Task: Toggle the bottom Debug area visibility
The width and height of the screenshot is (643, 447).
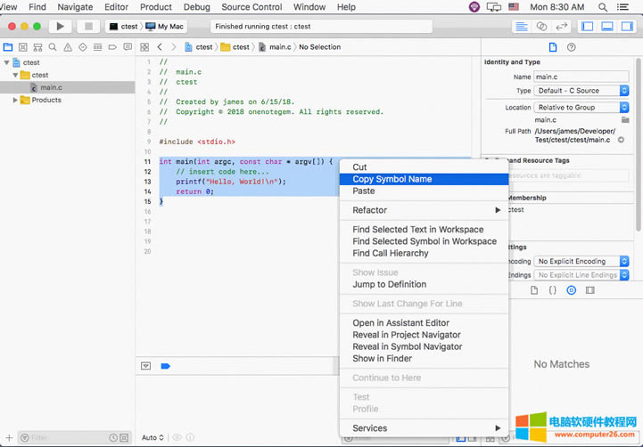Action: click(x=606, y=27)
